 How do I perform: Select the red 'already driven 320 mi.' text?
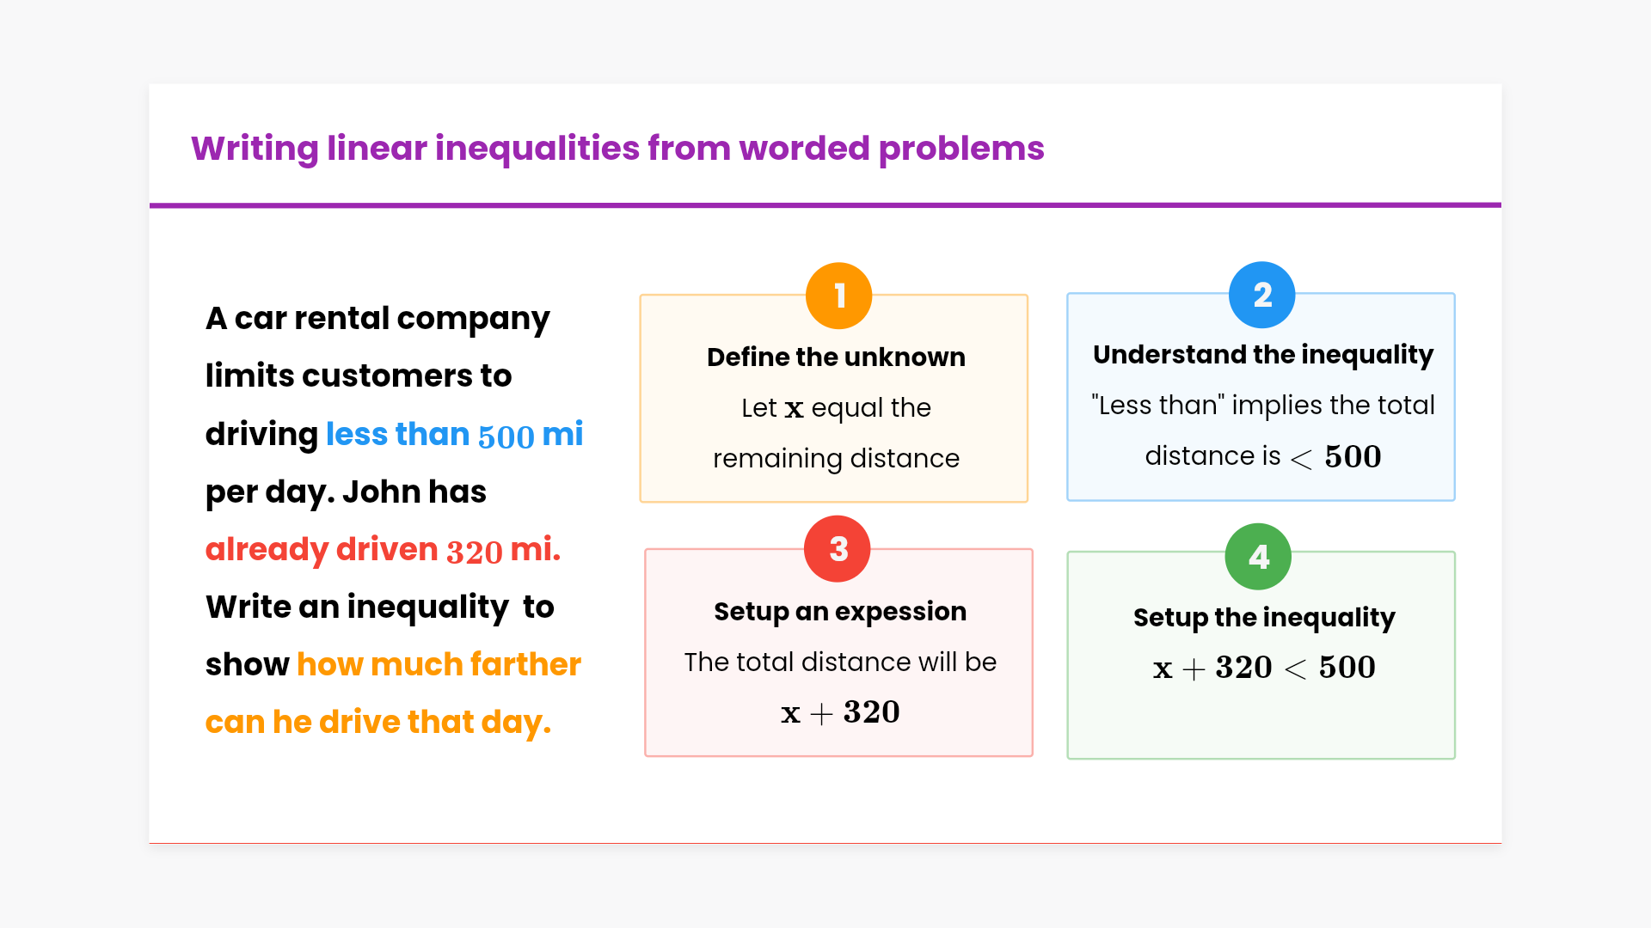tap(383, 550)
